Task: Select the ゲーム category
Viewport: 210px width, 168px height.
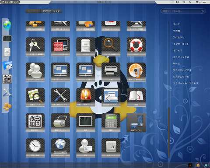Action: click(176, 63)
